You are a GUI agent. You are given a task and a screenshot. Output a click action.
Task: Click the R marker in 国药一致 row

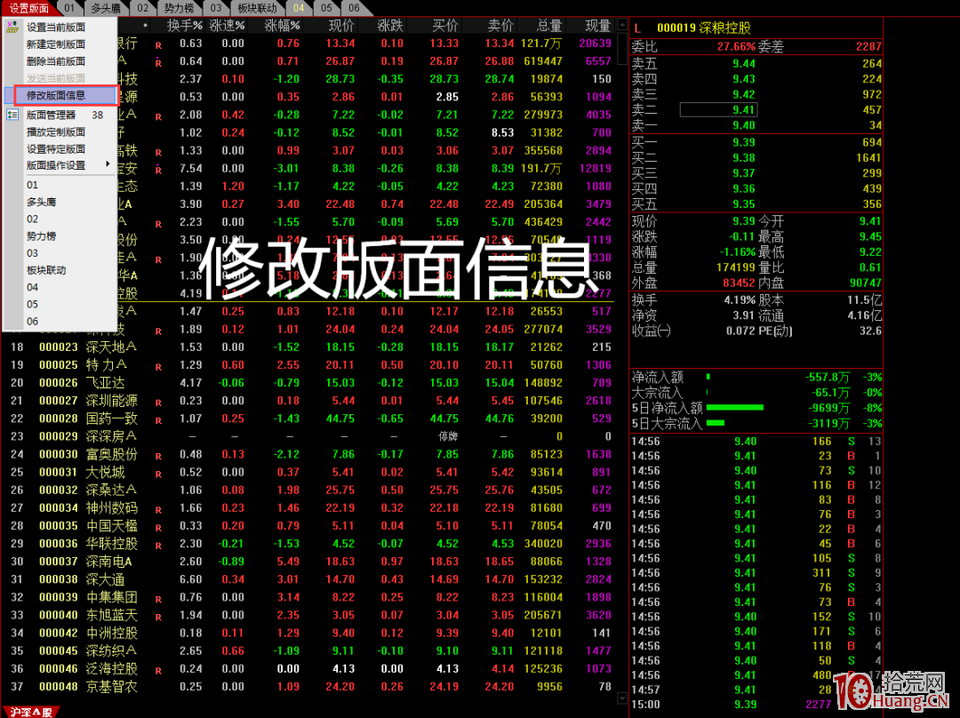tap(158, 420)
